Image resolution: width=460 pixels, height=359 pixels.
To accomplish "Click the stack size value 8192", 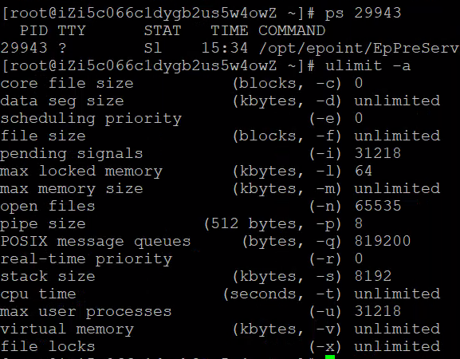I will point(373,276).
